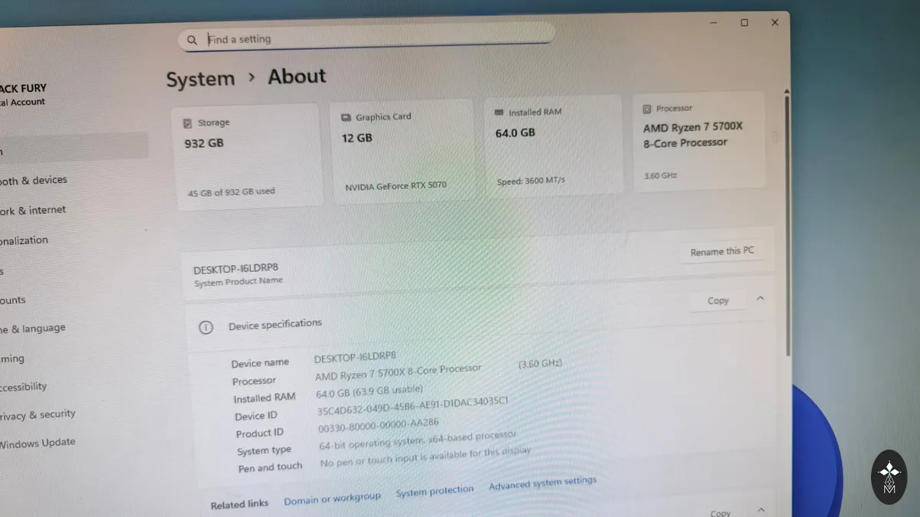Open Time & language settings page

pyautogui.click(x=33, y=328)
